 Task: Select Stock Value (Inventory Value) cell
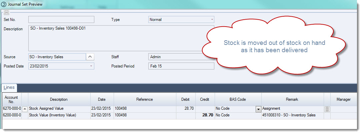pyautogui.click(x=59, y=115)
